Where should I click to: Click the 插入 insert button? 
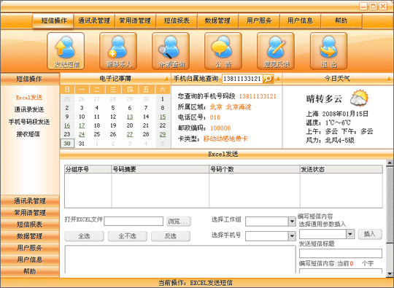point(370,234)
